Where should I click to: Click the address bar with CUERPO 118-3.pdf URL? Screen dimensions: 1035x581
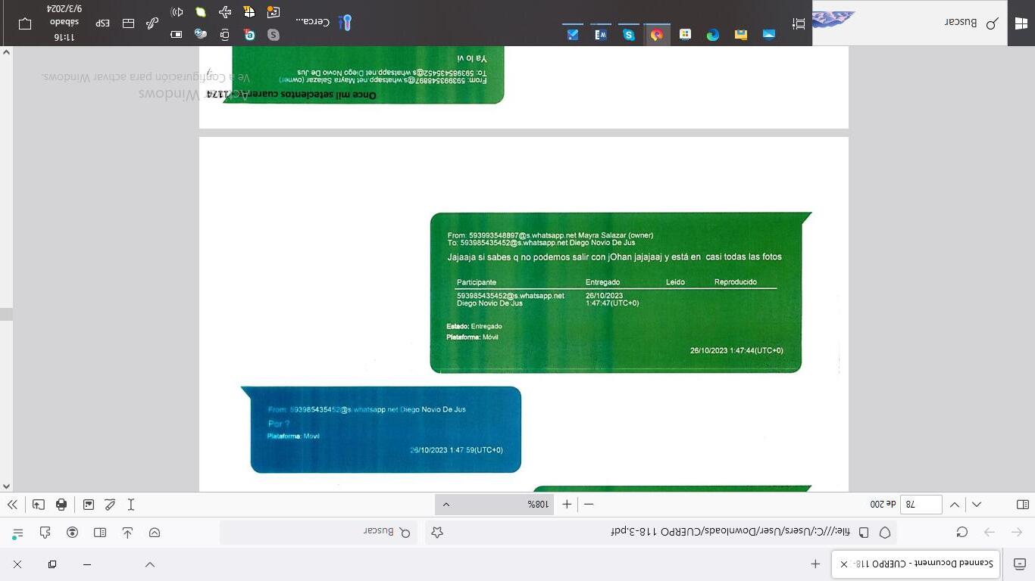(x=660, y=533)
